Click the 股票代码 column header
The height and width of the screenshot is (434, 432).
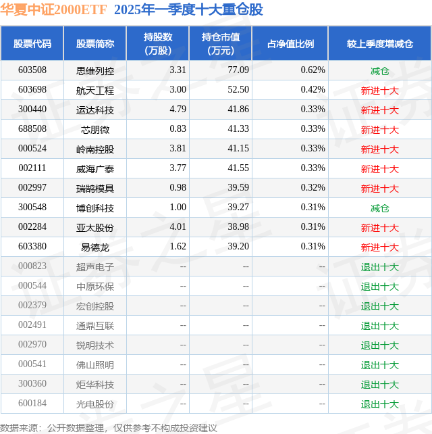(x=32, y=43)
